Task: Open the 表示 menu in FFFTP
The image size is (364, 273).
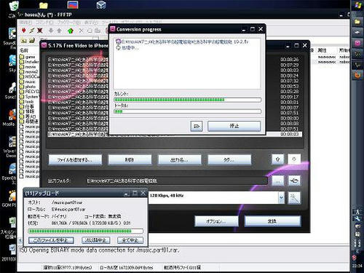Action: tap(91, 23)
